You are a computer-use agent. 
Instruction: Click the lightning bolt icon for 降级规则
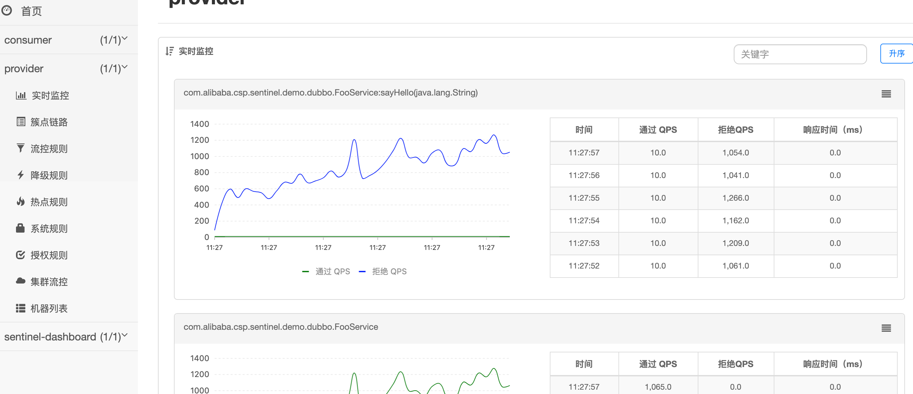click(21, 175)
